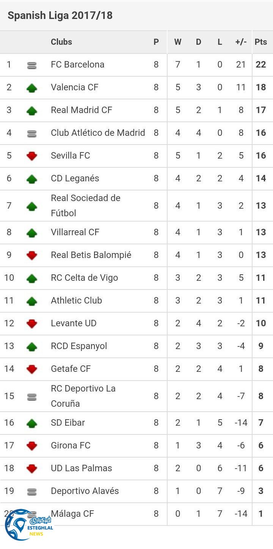Click green up arrow beside SD Eibar
This screenshot has width=273, height=549.
(32, 423)
